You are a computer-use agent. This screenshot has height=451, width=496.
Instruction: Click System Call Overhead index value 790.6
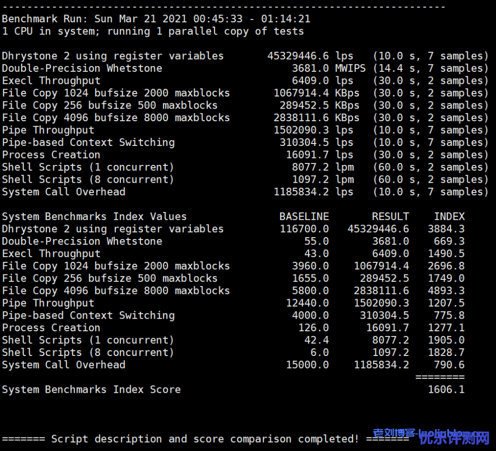coord(449,365)
